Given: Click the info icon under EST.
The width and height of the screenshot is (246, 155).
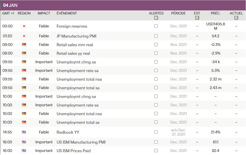Looking at the screenshot, I should (197, 18).
